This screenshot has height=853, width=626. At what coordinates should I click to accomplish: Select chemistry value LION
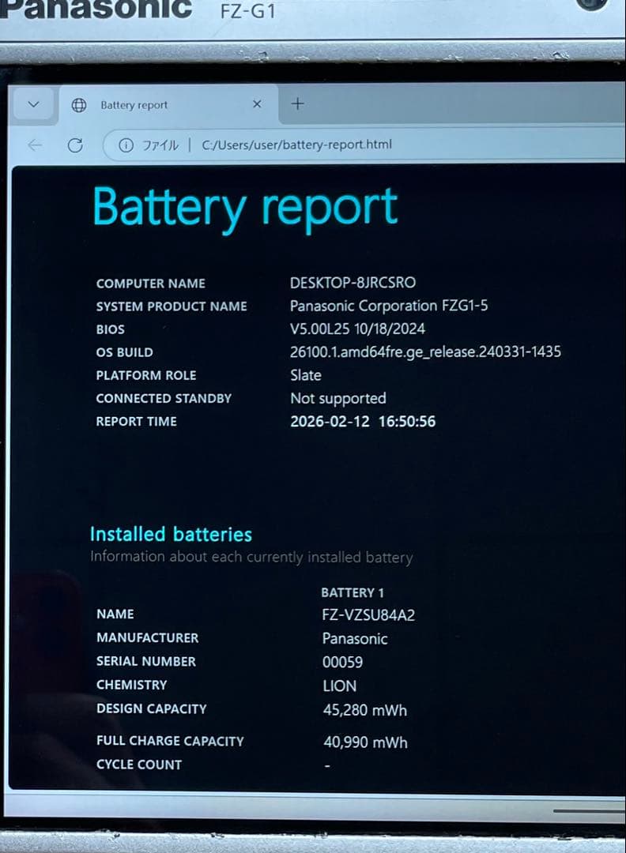[340, 686]
